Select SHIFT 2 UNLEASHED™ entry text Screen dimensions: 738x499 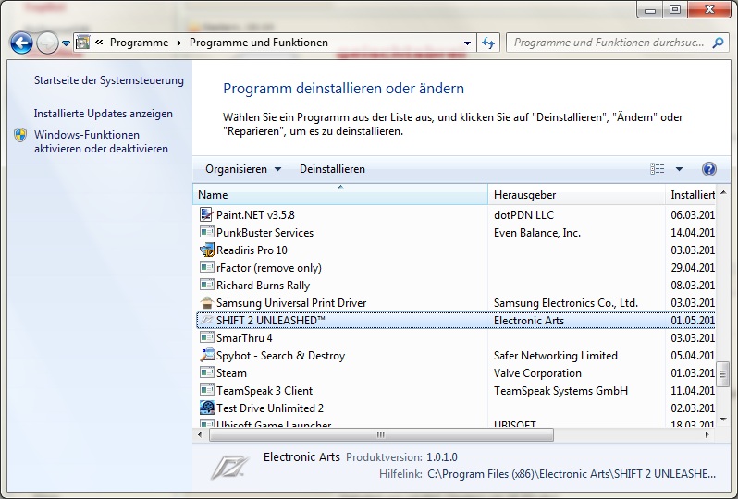tap(271, 321)
